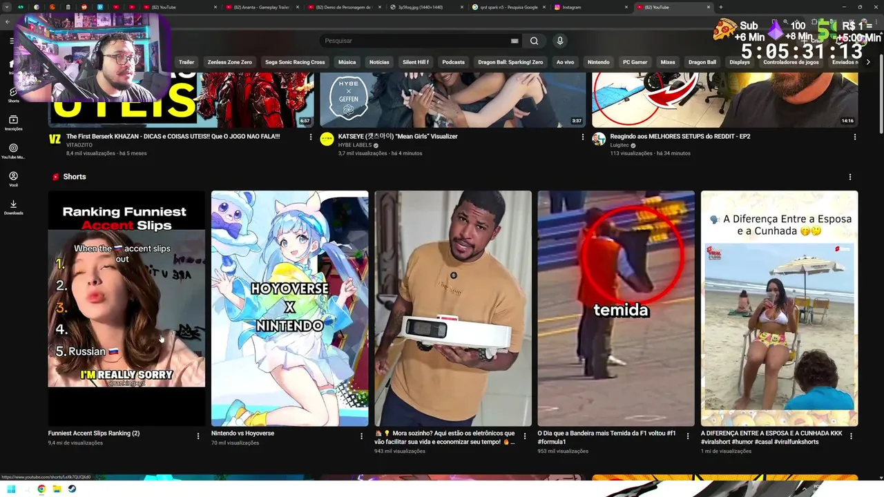The height and width of the screenshot is (497, 884).
Task: Play man holding robot vacuum short
Action: 453,308
